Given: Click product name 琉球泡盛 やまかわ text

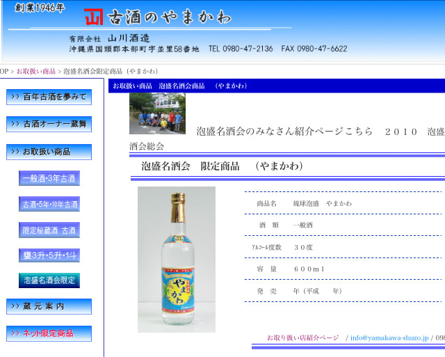Looking at the screenshot, I should coord(323,203).
